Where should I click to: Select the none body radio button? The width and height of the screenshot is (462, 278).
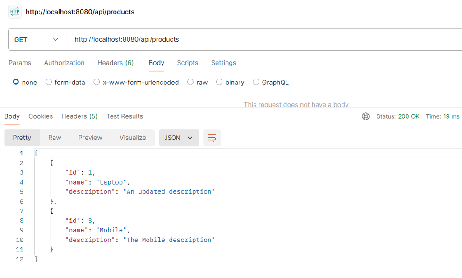click(x=16, y=82)
